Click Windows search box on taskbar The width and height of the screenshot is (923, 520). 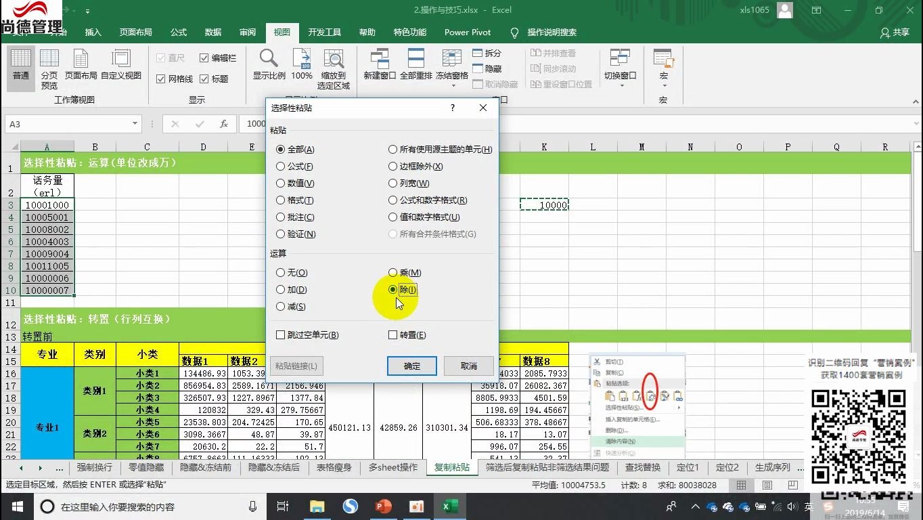(150, 506)
